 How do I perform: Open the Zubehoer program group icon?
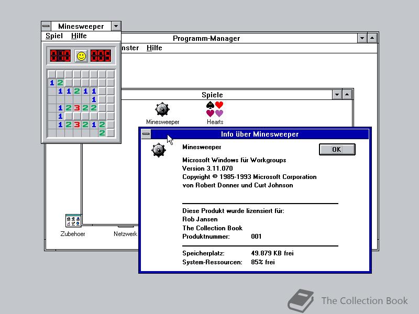pos(72,220)
